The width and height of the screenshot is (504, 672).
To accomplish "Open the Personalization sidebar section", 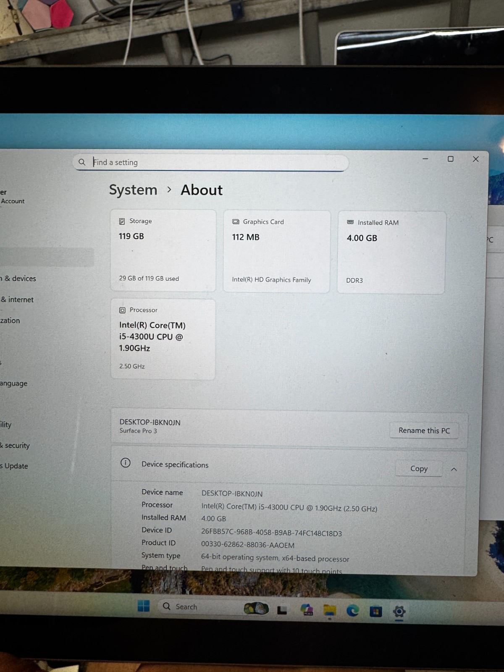I will pyautogui.click(x=10, y=320).
